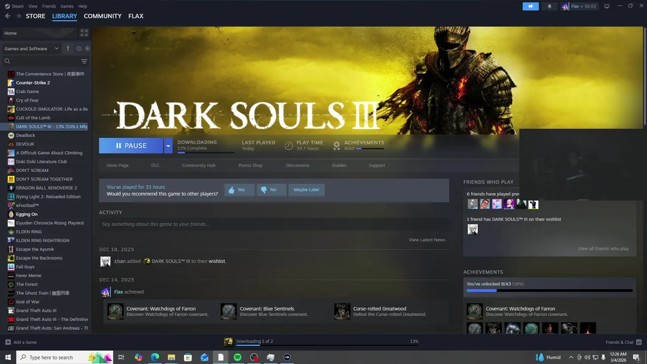Open the Community Hub tab
The width and height of the screenshot is (647, 364).
point(199,165)
